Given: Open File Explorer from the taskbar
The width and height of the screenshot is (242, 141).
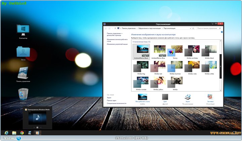Looking at the screenshot, I should coord(14,133).
